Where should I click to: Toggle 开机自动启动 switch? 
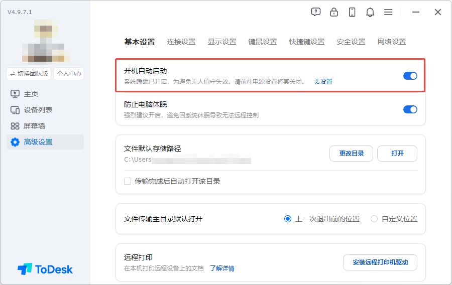410,76
